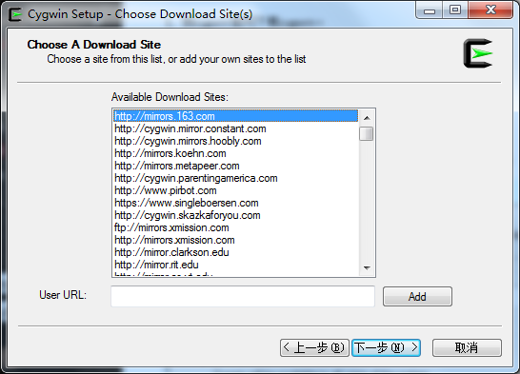
Task: Choose http://mirrors.koehn.com site
Action: (x=235, y=153)
